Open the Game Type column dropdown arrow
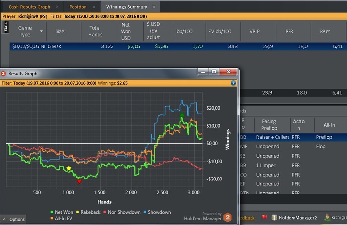Screen dimensions: 347x225 [x=41, y=31]
